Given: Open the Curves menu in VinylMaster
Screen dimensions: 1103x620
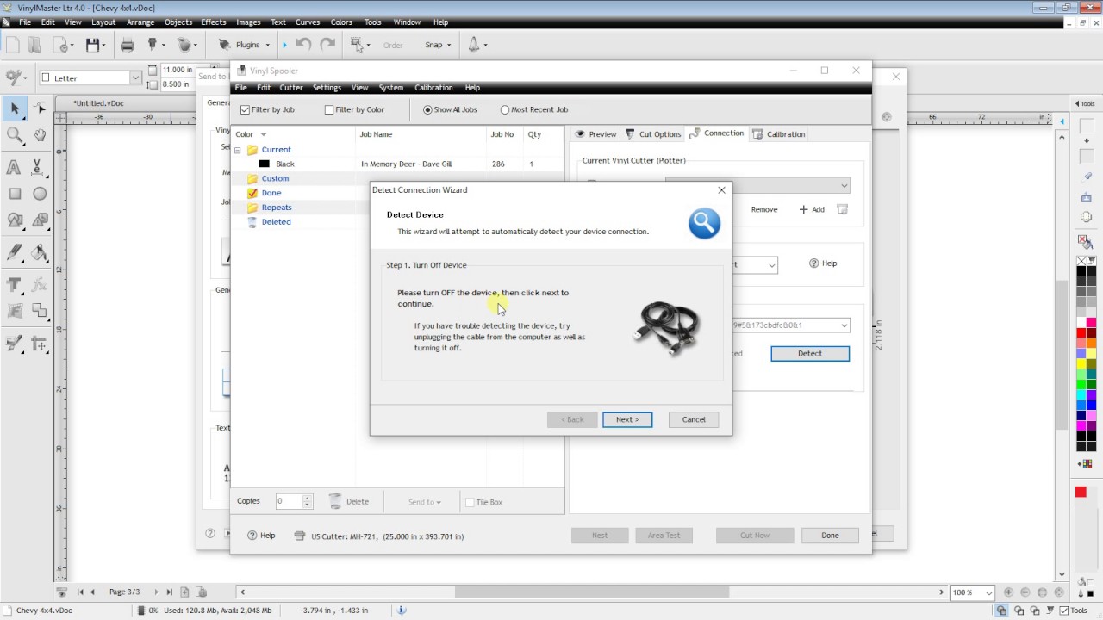Looking at the screenshot, I should pyautogui.click(x=308, y=22).
